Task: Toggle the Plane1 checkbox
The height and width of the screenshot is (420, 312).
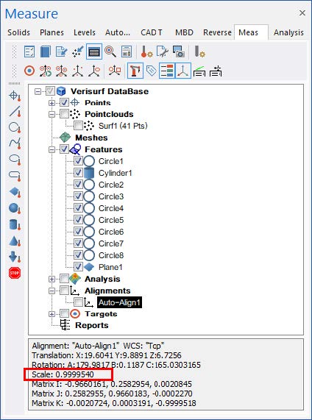Action: tap(78, 267)
